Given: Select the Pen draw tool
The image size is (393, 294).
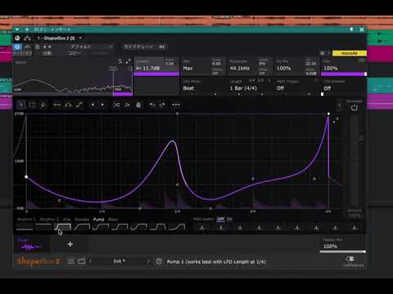Looking at the screenshot, I should pyautogui.click(x=20, y=105).
